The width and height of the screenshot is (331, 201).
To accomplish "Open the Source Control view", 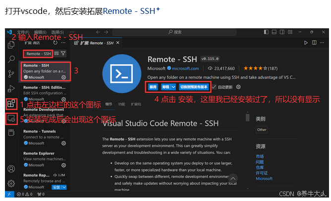I will pos(11,74).
